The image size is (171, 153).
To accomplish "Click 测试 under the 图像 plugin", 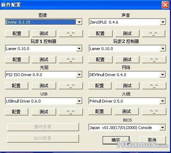I will 44,34.
